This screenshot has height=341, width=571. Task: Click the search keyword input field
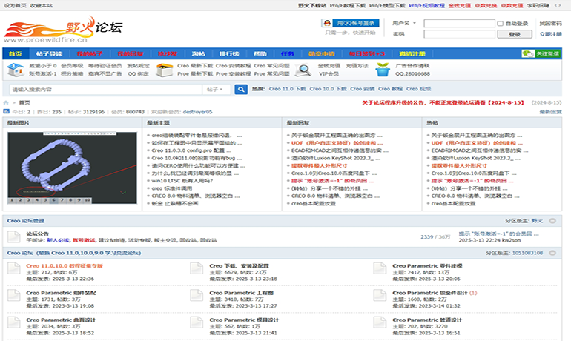click(104, 89)
